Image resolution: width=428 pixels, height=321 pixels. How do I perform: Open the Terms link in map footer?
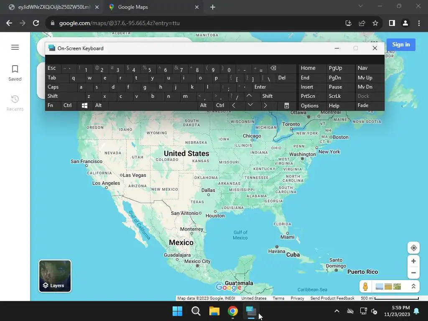(x=278, y=298)
